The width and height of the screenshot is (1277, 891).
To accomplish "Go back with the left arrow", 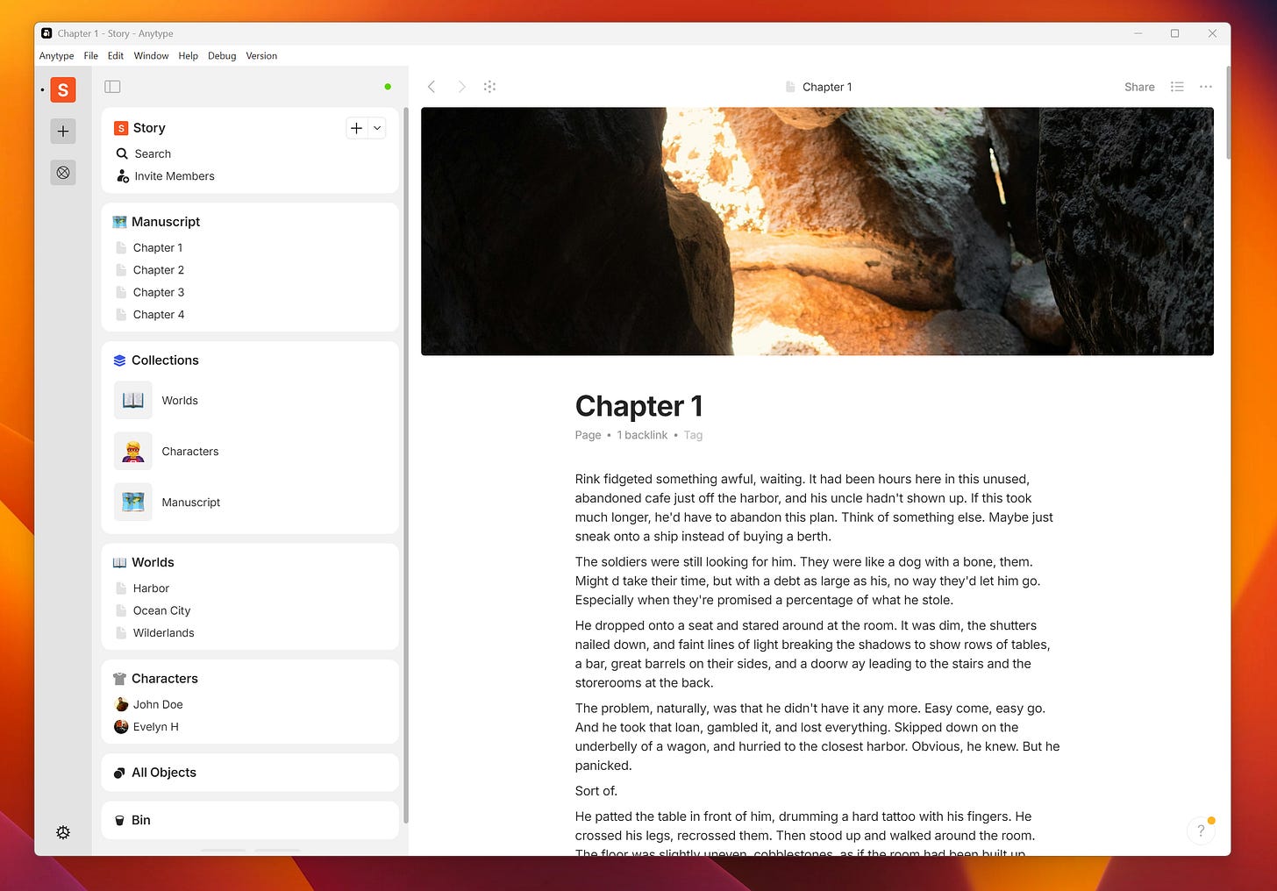I will click(432, 87).
